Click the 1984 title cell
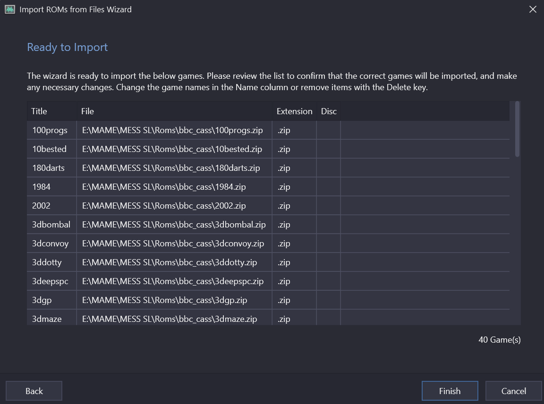This screenshot has width=544, height=404. pyautogui.click(x=42, y=187)
